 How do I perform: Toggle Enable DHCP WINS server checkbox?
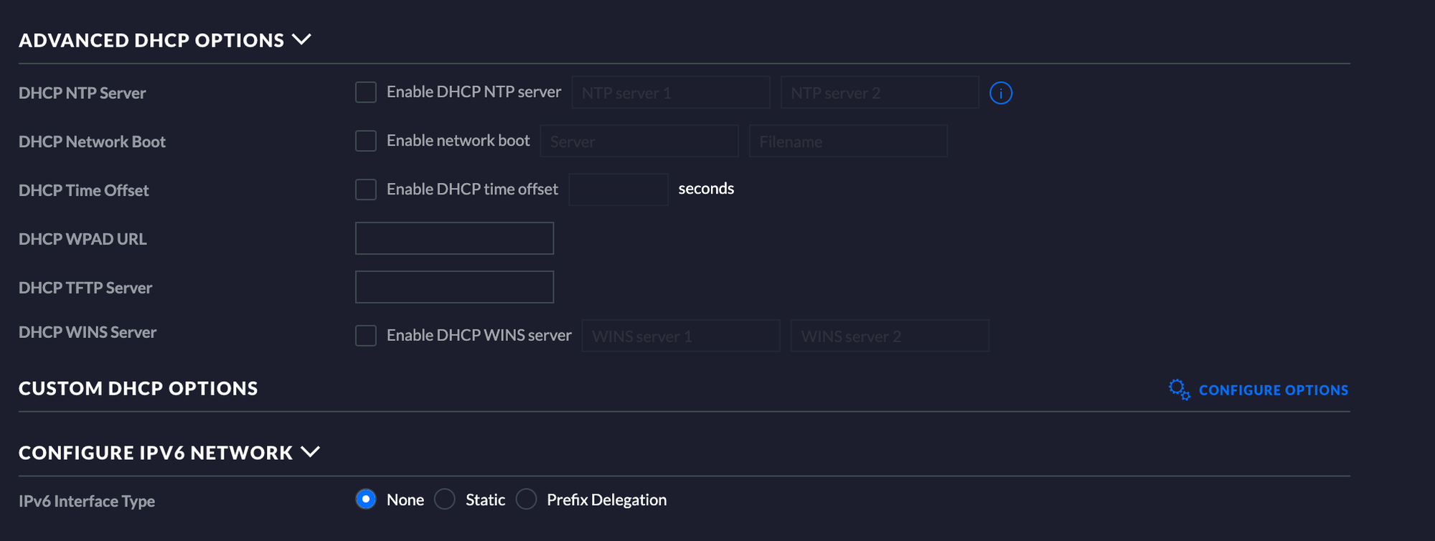pyautogui.click(x=366, y=336)
